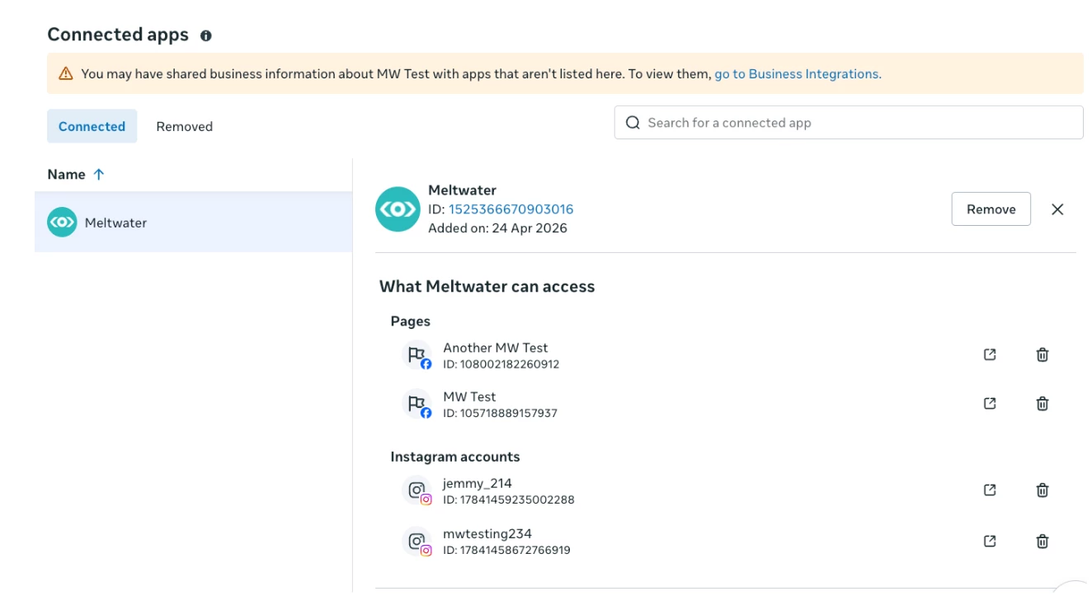1092x610 pixels.
Task: Open MW Test page external link icon
Action: [990, 403]
